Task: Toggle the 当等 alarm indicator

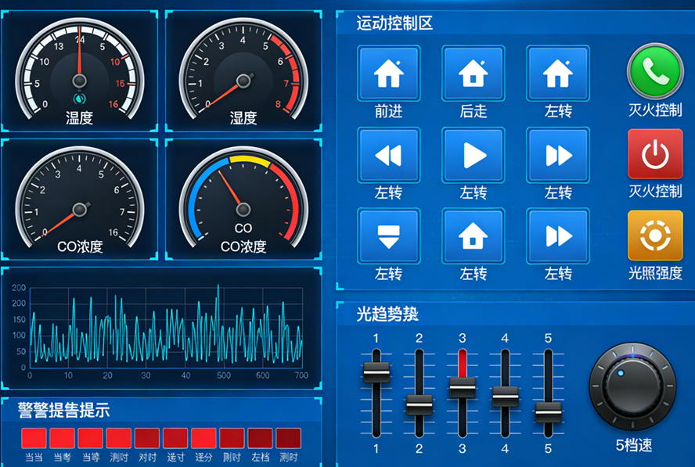Action: click(90, 438)
